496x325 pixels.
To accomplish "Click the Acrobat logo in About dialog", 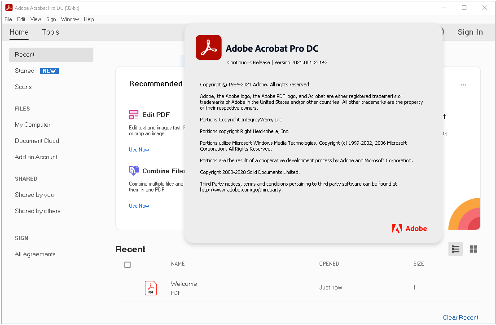I will [208, 48].
